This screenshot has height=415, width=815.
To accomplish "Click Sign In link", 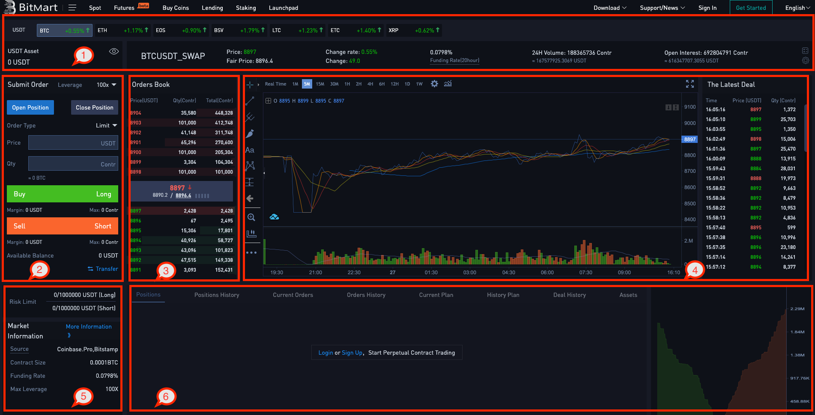I will (707, 8).
